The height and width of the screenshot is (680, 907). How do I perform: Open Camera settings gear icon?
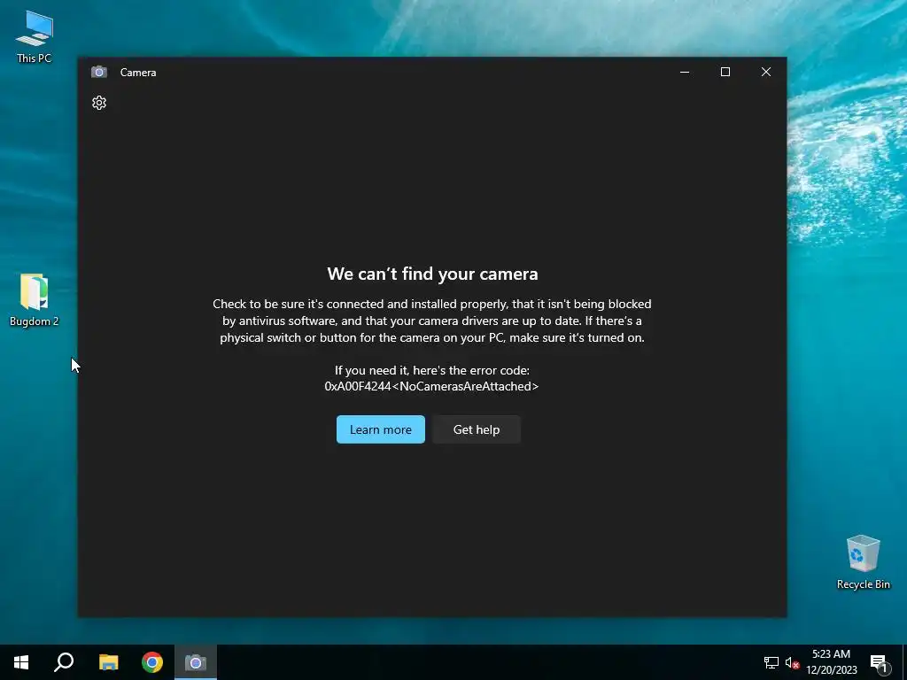tap(99, 103)
